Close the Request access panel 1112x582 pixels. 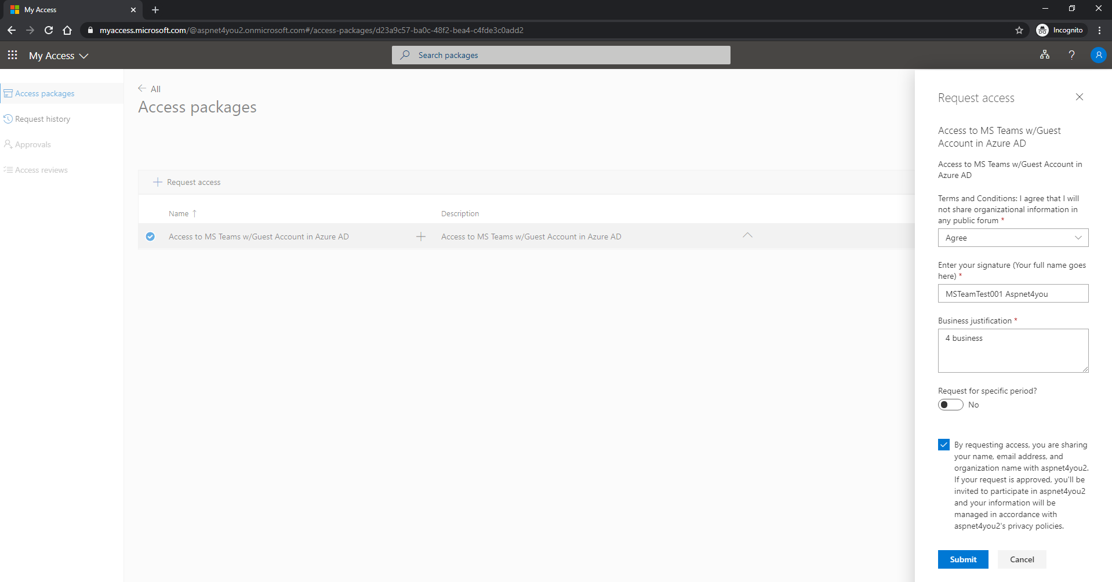click(1079, 97)
